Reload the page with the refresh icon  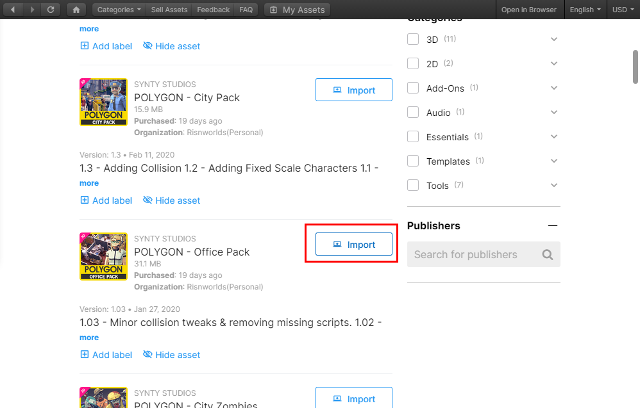coord(51,10)
